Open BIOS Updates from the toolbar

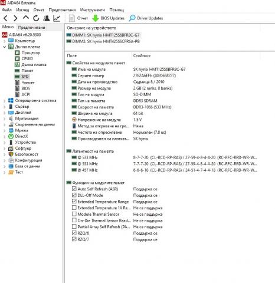coord(108,18)
